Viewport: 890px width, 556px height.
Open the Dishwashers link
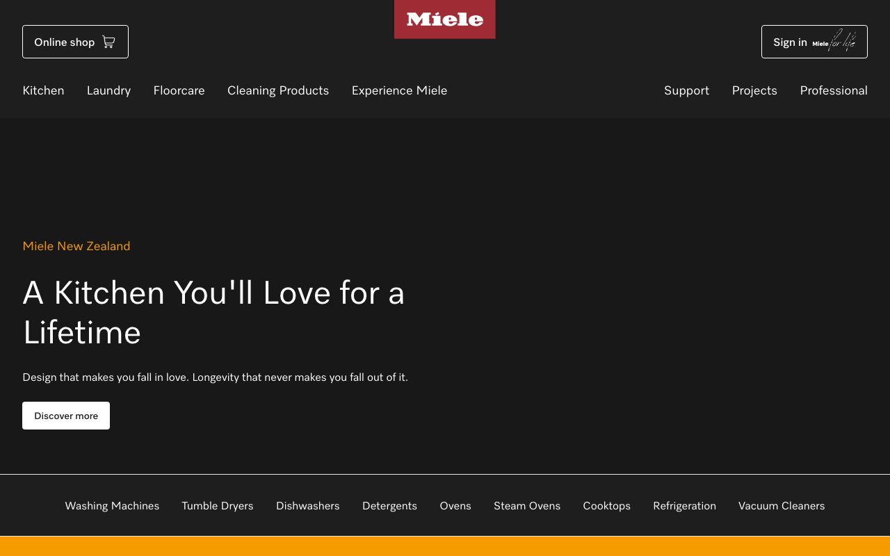[308, 506]
